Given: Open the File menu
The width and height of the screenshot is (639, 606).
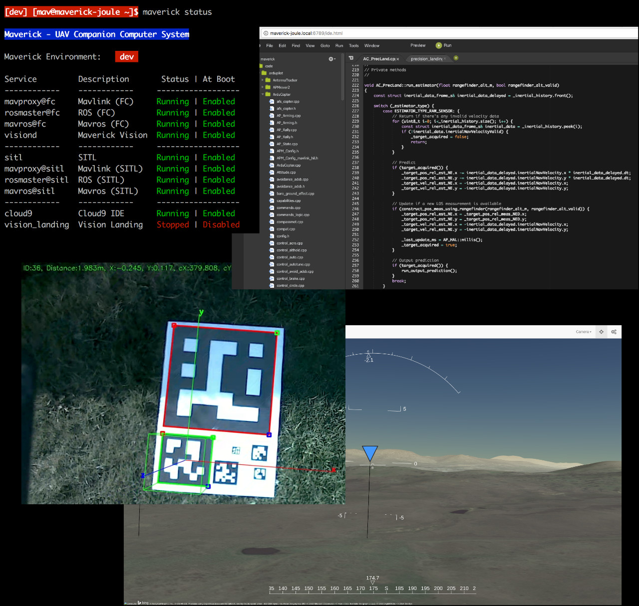Looking at the screenshot, I should 270,45.
